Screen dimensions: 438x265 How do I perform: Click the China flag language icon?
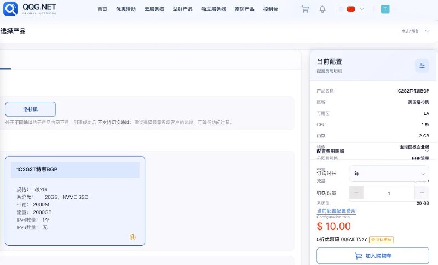pyautogui.click(x=351, y=9)
